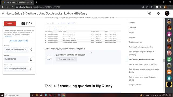Click the progress status circle indicator
Image resolution: width=173 pixels, height=97 pixels.
(49, 57)
